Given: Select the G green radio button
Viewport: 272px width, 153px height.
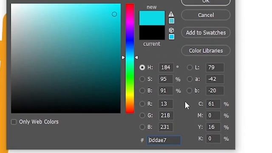Looking at the screenshot, I should [x=142, y=115].
